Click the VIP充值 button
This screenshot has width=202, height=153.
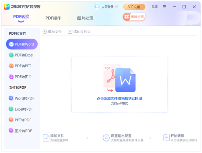(134, 7)
